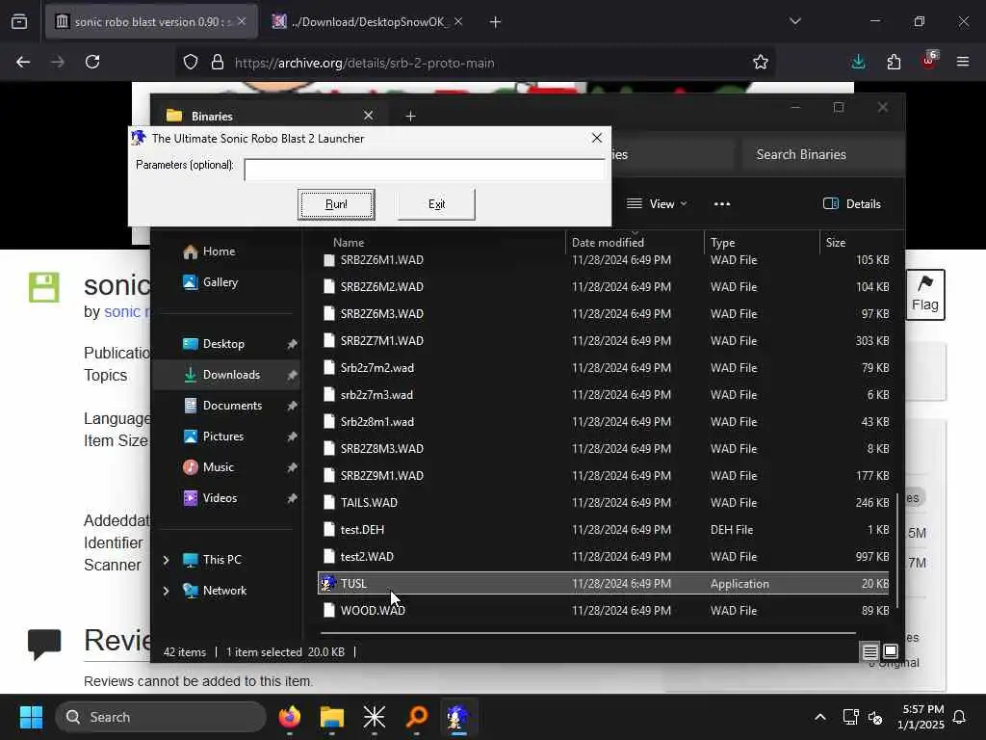Focus the Parameters (optional) text field
The height and width of the screenshot is (740, 986).
pos(425,170)
